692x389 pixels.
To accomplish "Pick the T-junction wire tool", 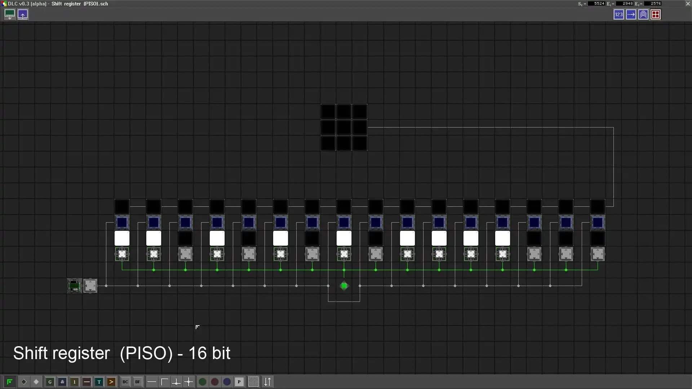I will 176,382.
